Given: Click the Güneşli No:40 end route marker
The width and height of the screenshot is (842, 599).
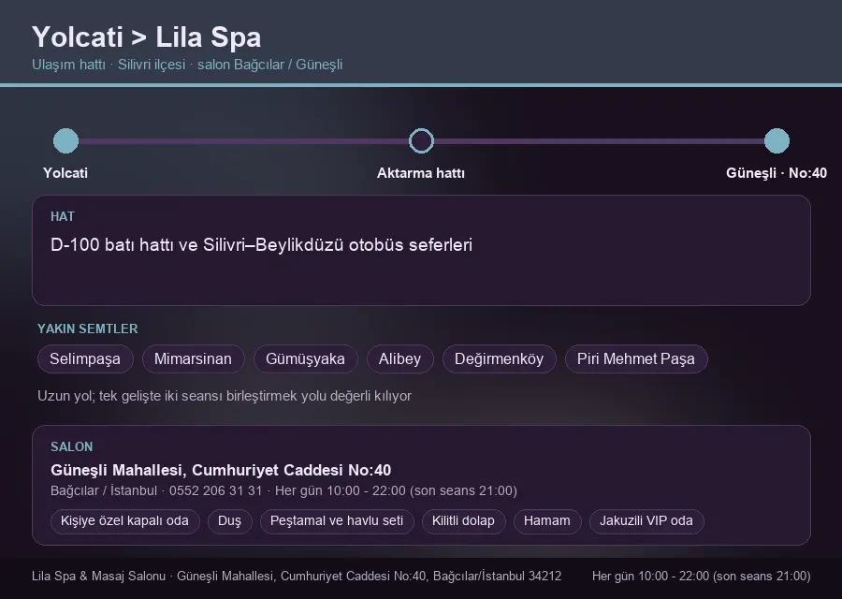Looking at the screenshot, I should coord(777,140).
